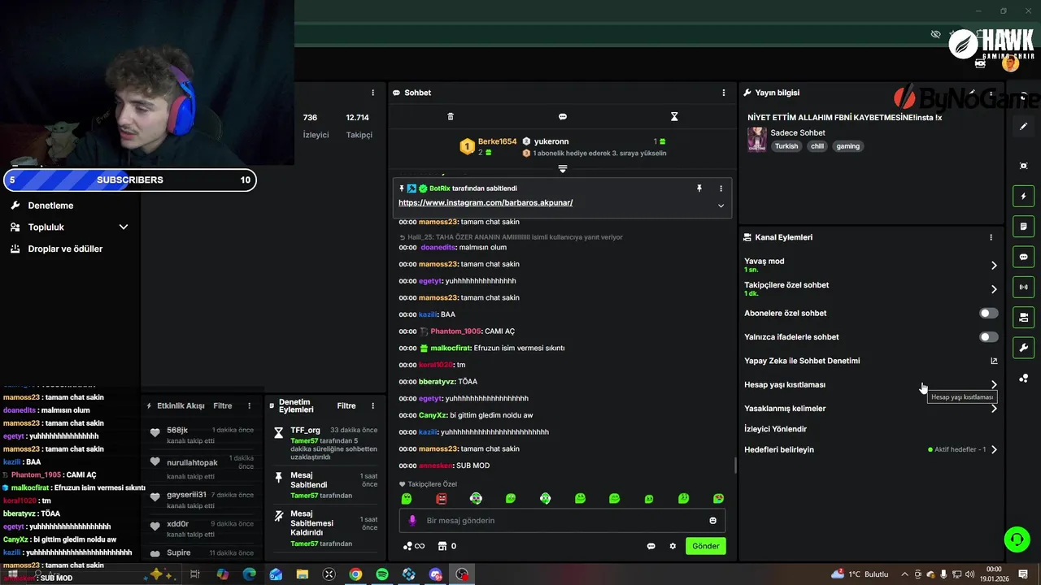Click the speech bubble icon in chat toolbar
Screen dimensions: 1041x585
[x=563, y=116]
